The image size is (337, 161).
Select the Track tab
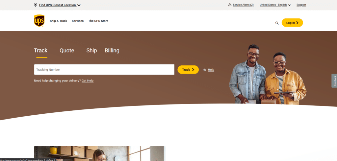(x=40, y=51)
